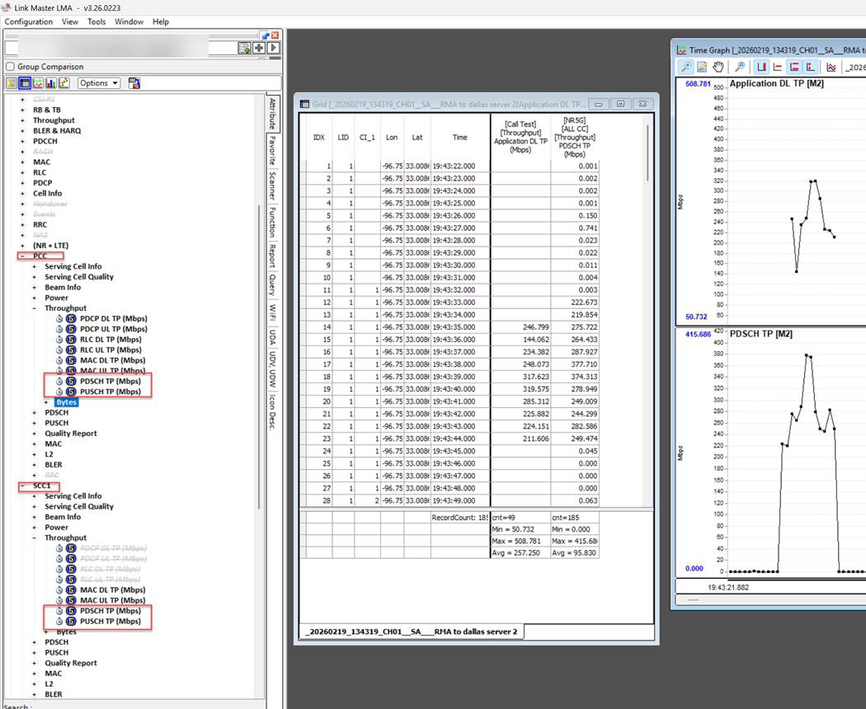The image size is (866, 709).
Task: Collapse the PCC tree node
Action: (22, 256)
